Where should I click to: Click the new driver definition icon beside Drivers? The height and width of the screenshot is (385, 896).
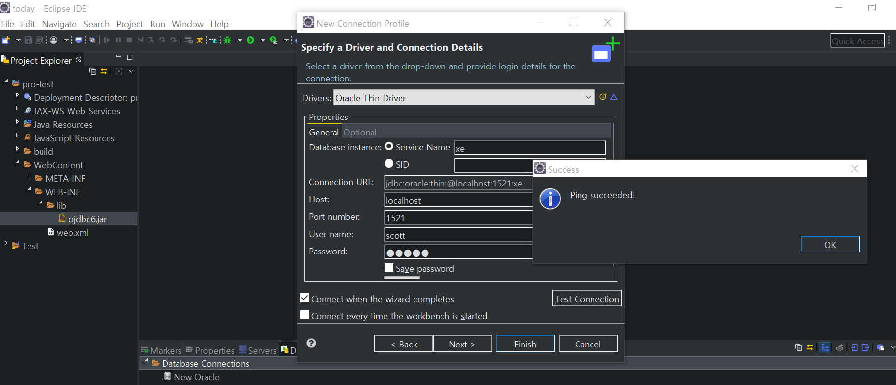(603, 97)
